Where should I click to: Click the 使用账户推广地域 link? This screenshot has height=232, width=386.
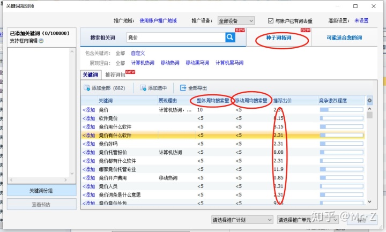pyautogui.click(x=158, y=21)
